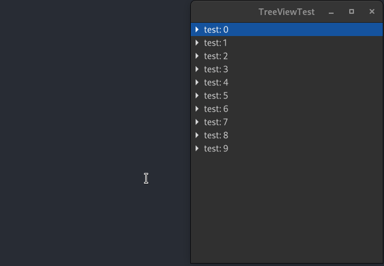Click the TreeViewTest title bar text
Viewport: 384px width, 266px height.
(x=287, y=12)
